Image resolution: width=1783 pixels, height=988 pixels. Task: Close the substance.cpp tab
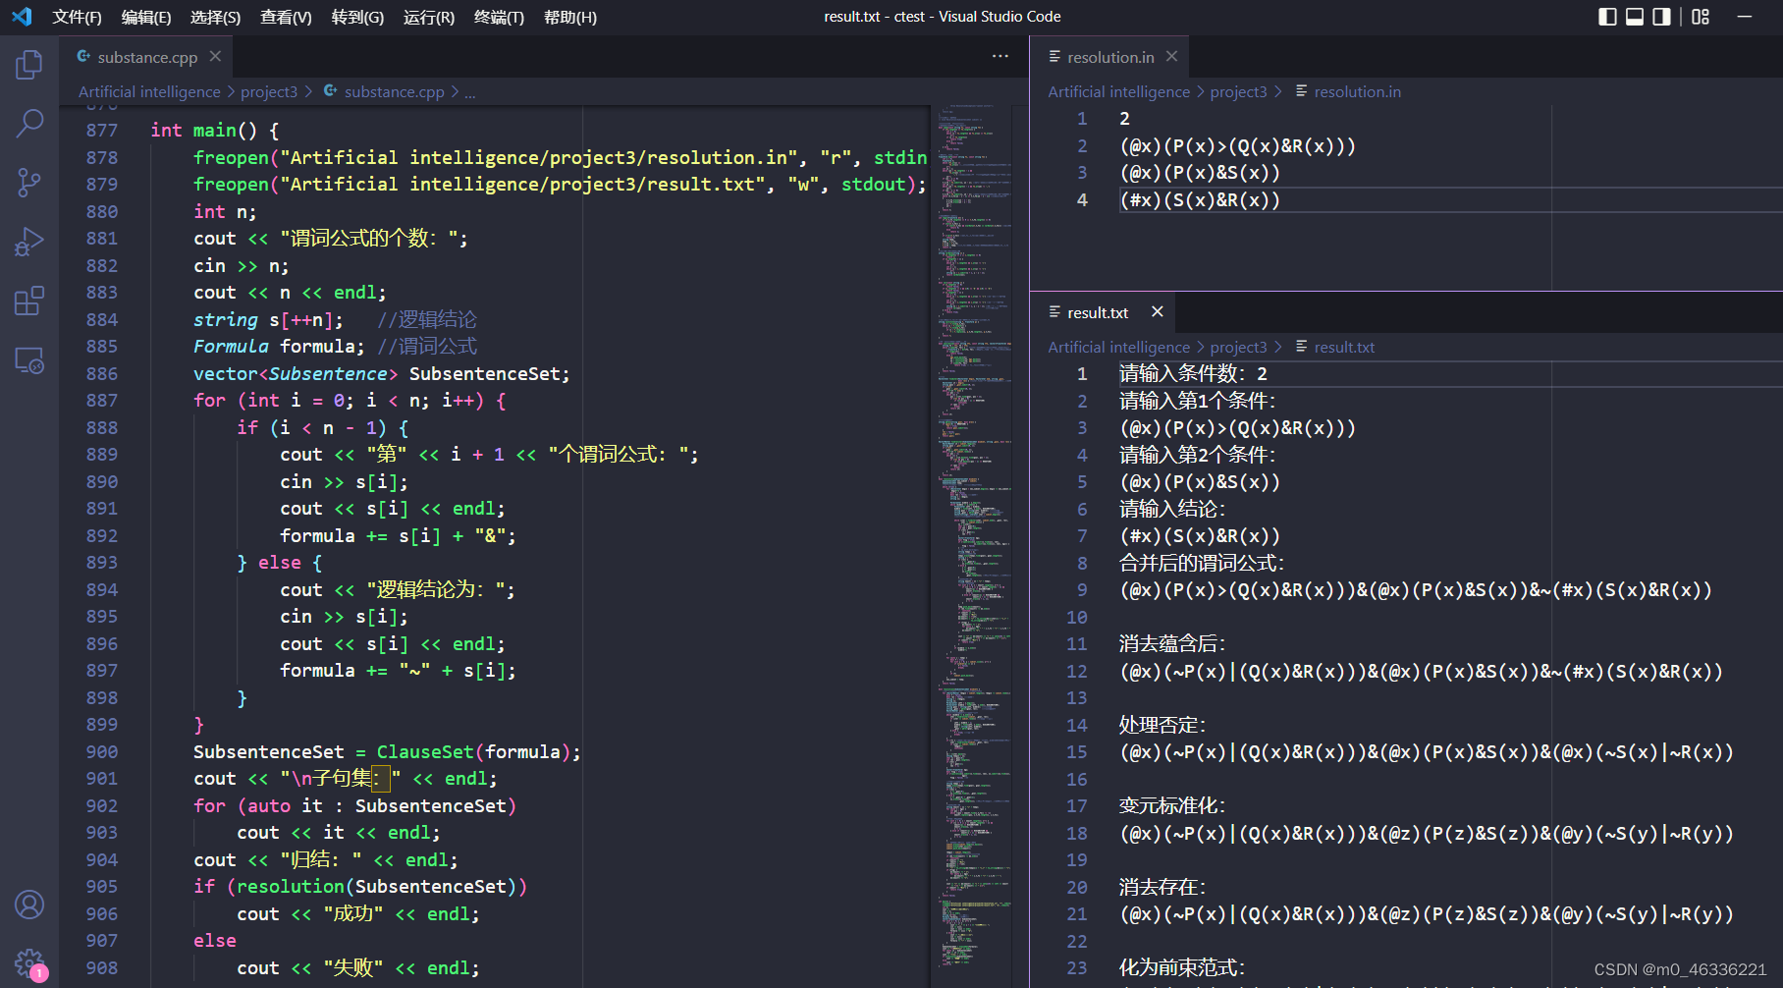click(215, 57)
